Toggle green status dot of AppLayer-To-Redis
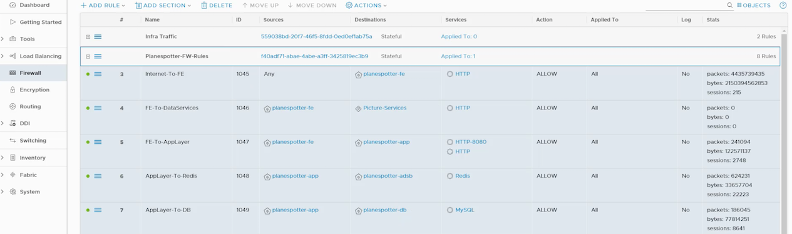Screen dimensions: 792x234 (88, 176)
